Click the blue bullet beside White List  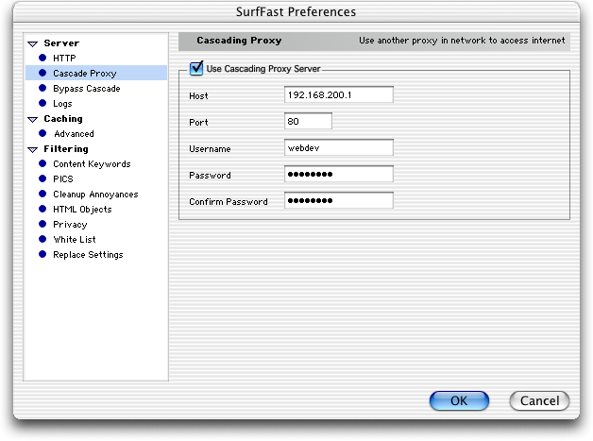42,239
